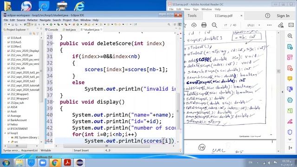Open the Run button's dropdown arrow in Eclipse

coord(55,25)
